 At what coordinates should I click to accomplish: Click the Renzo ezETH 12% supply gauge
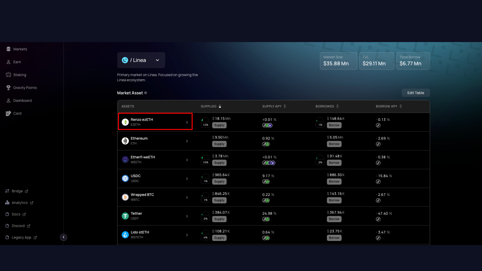(x=205, y=122)
